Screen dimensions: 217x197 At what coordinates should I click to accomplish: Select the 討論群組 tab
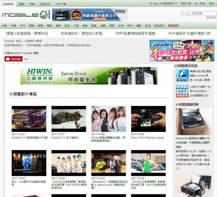tap(8, 4)
